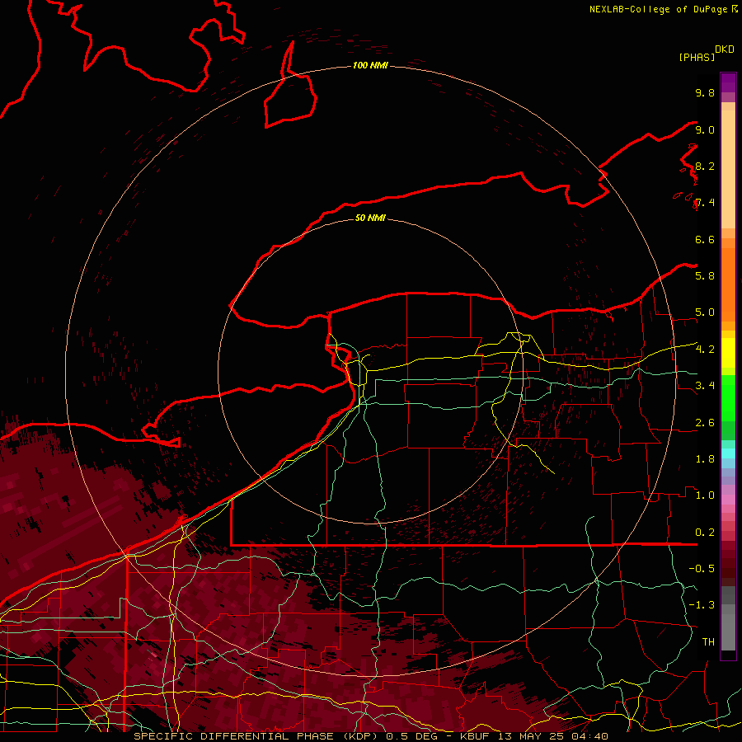The height and width of the screenshot is (742, 742).
Task: Click the 9.0 scale value
Action: pyautogui.click(x=705, y=129)
